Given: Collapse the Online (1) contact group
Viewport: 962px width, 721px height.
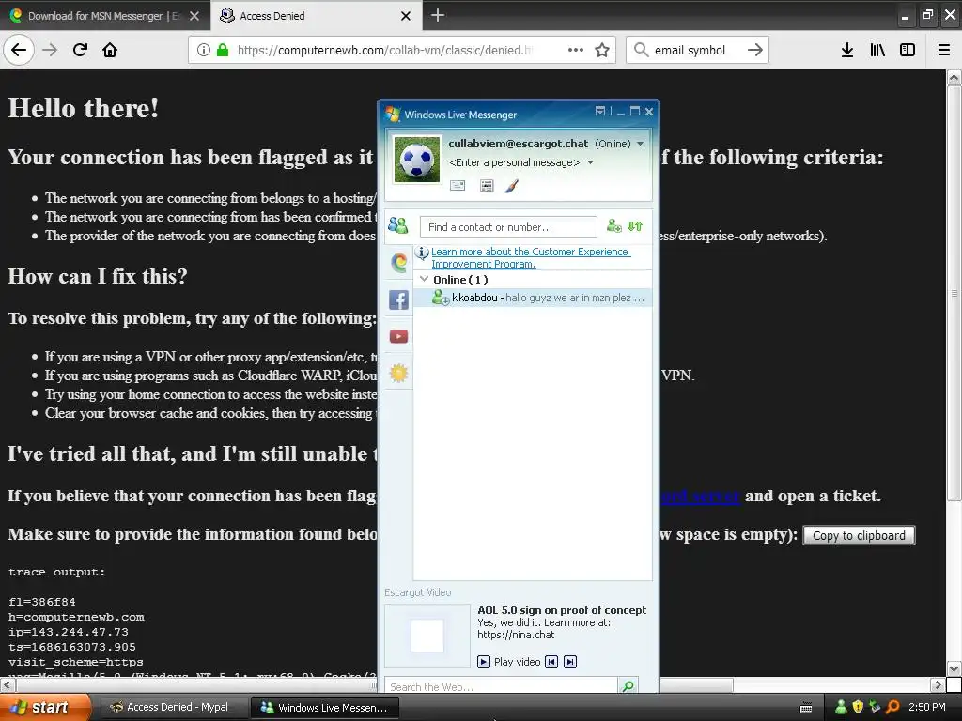Looking at the screenshot, I should [424, 279].
